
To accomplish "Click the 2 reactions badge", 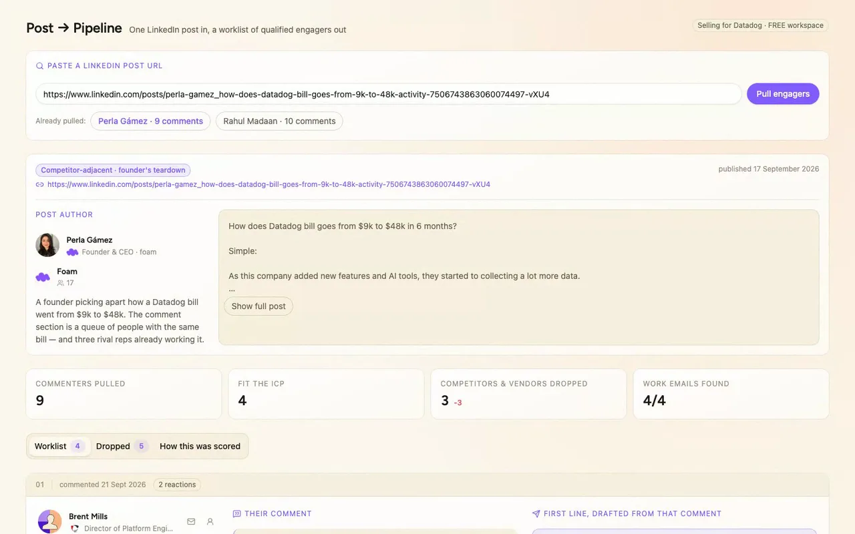I will (177, 485).
